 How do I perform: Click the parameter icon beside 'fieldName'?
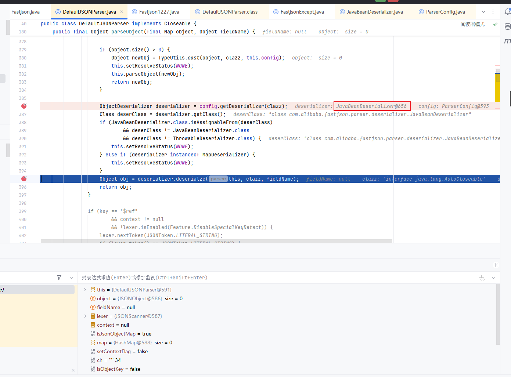[93, 307]
